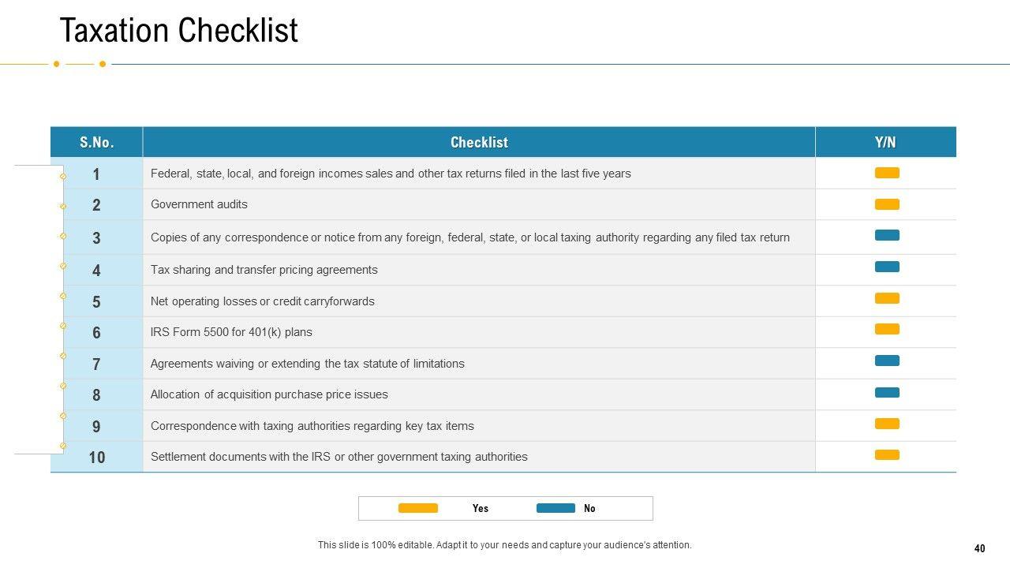Select the Allocation of acquisition purchase price text
1010x568 pixels.
click(269, 394)
